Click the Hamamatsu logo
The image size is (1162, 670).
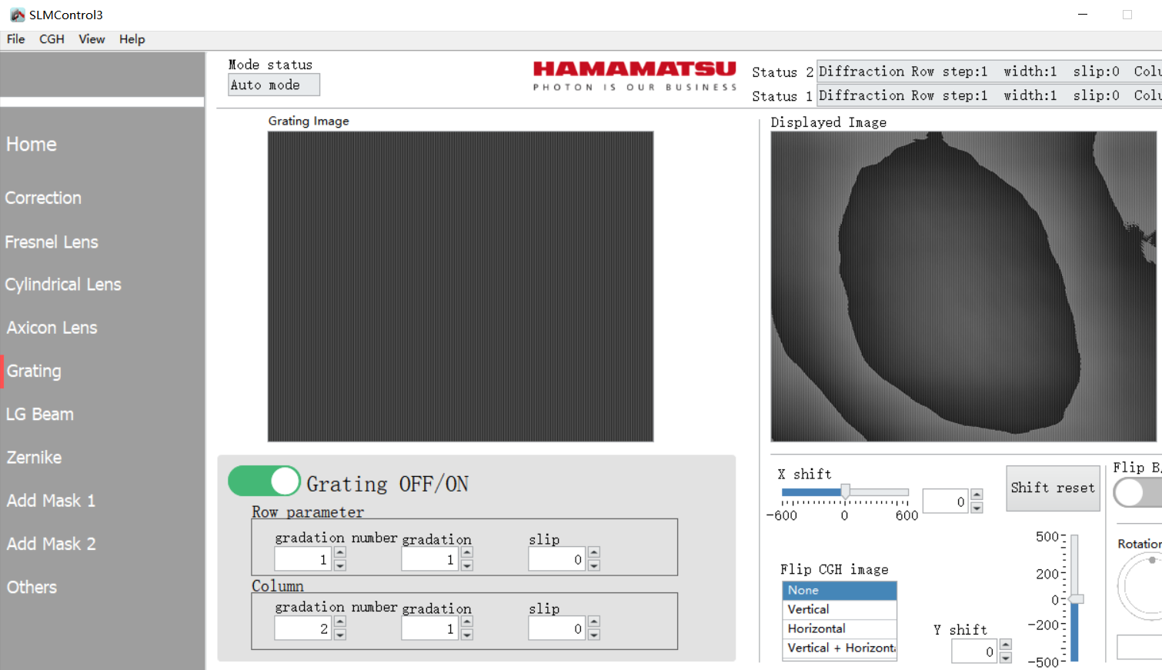coord(634,76)
